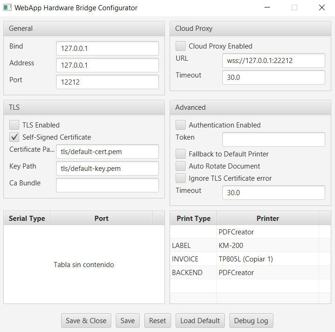
Task: Open the Debug Log
Action: coord(251,321)
